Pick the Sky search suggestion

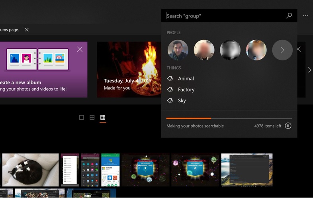(x=182, y=101)
